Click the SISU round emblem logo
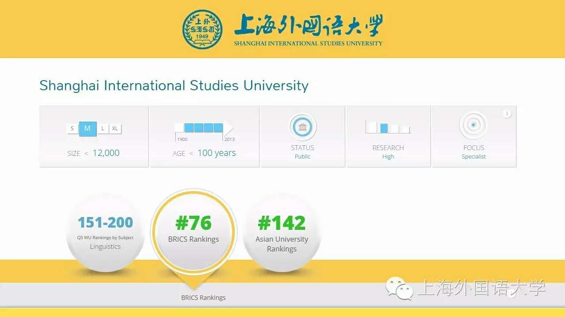Viewport: 565px width, 317px height. coord(203,29)
